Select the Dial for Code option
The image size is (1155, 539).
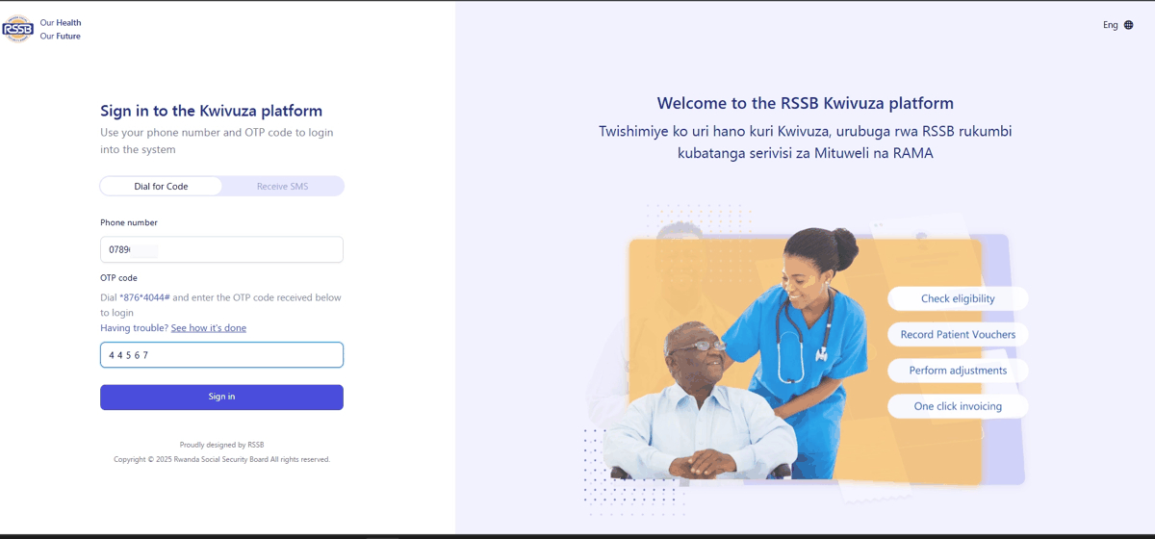[161, 186]
